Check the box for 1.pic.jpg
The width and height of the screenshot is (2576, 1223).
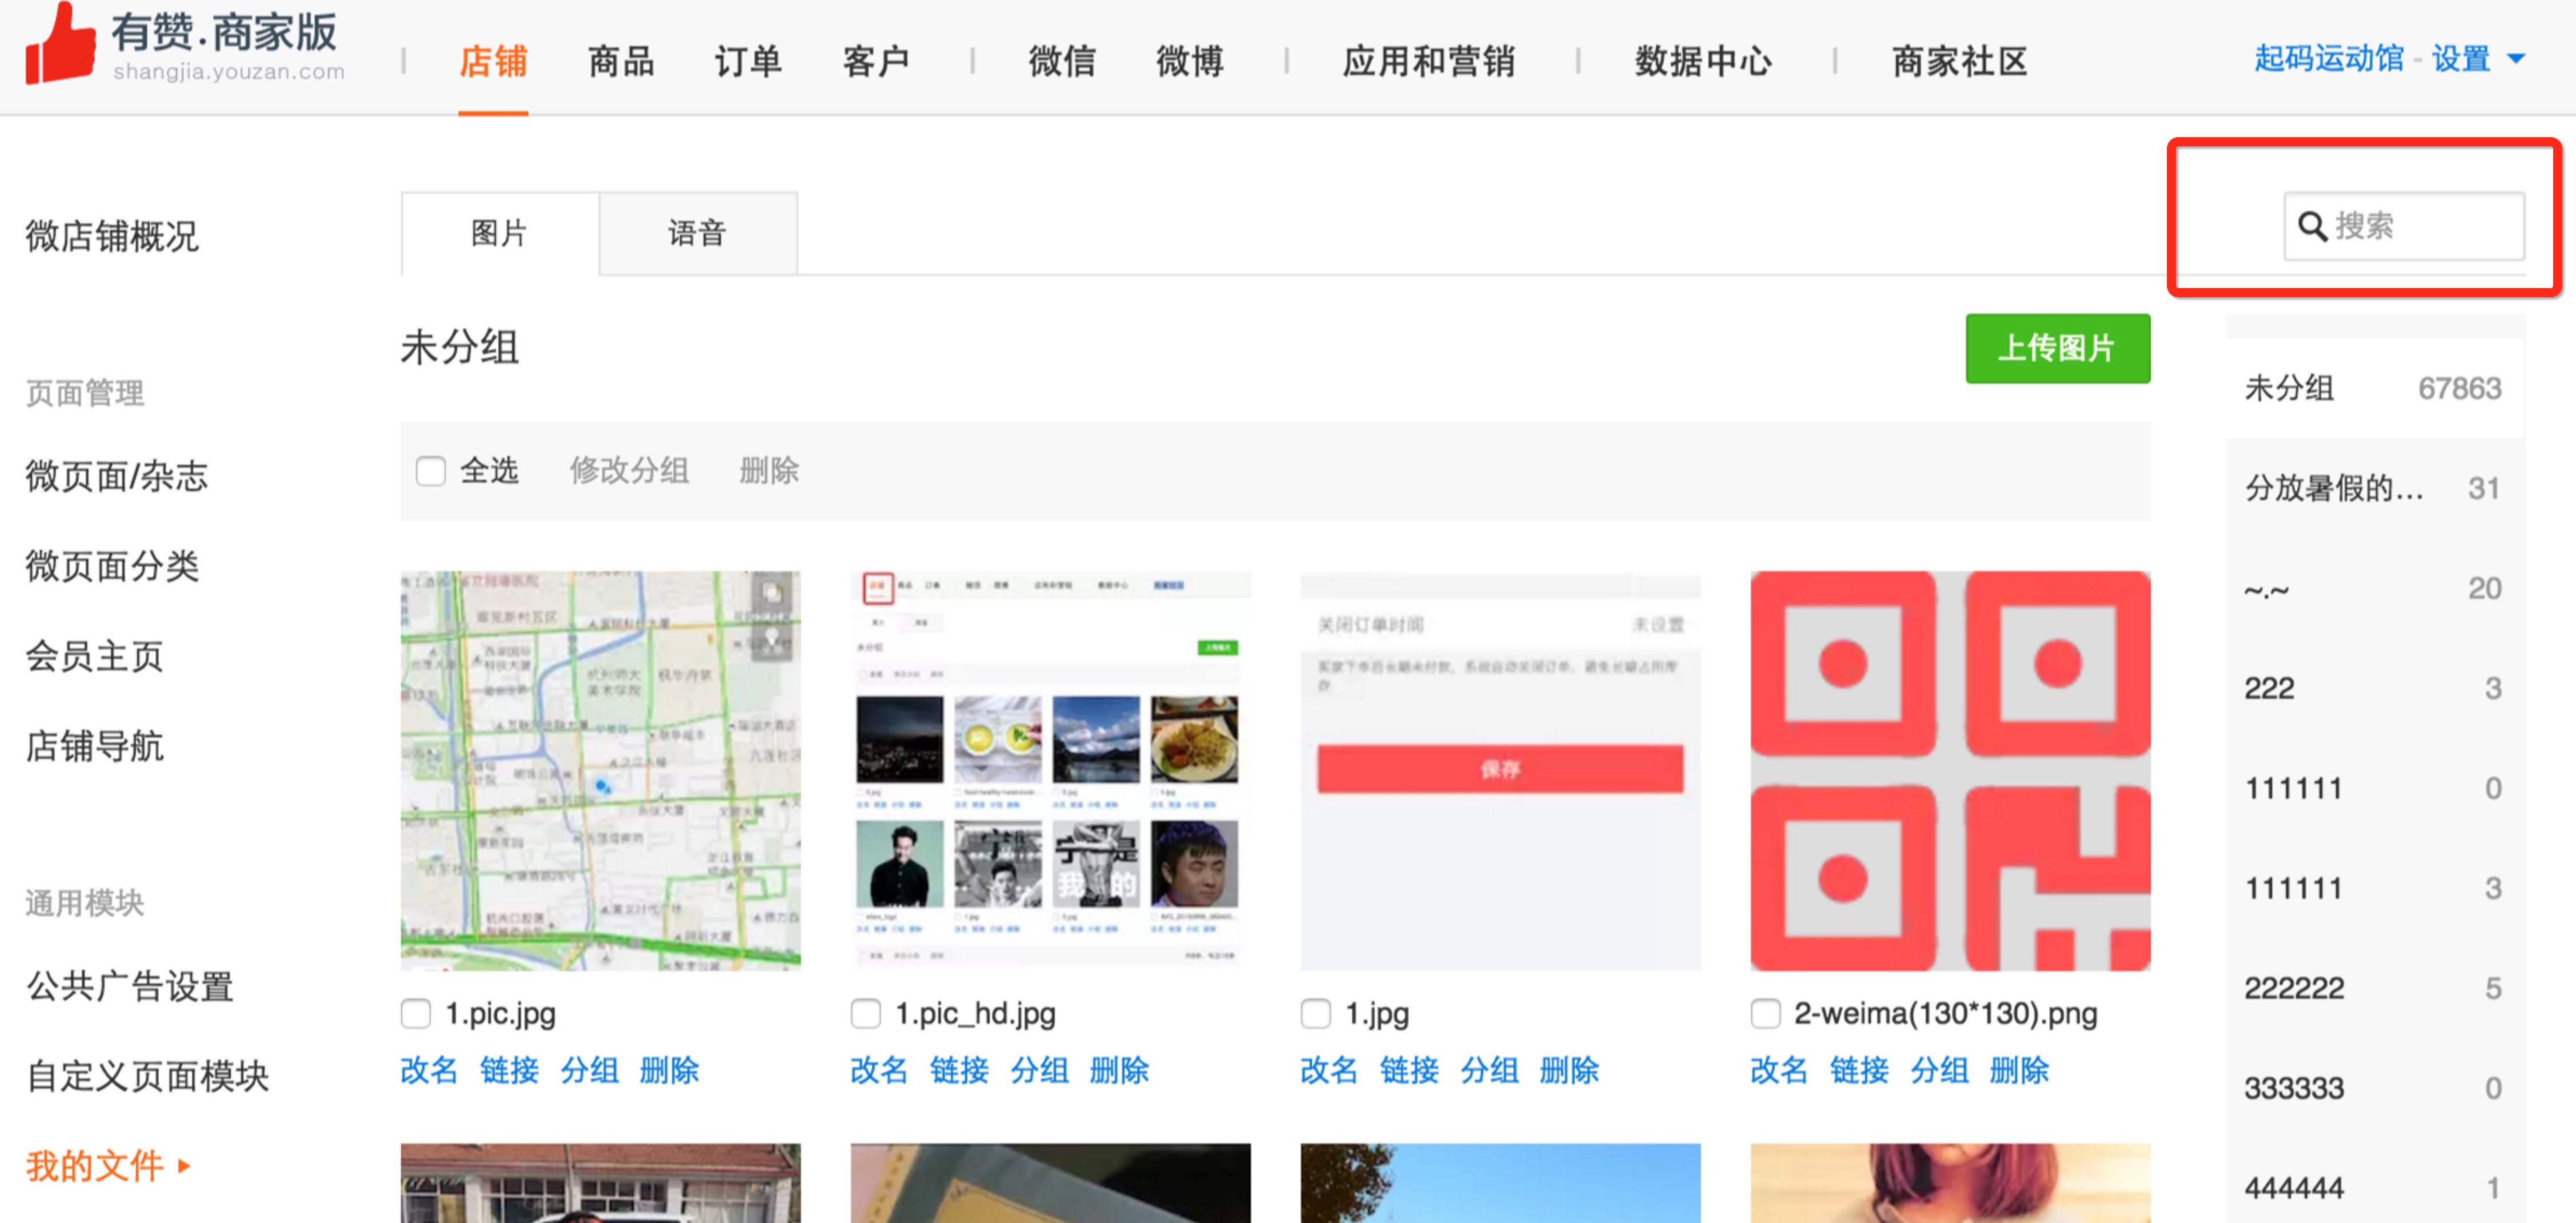(416, 1014)
